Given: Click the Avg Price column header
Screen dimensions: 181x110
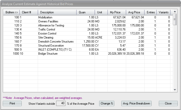Looking at the screenshot, I should coord(135,12).
